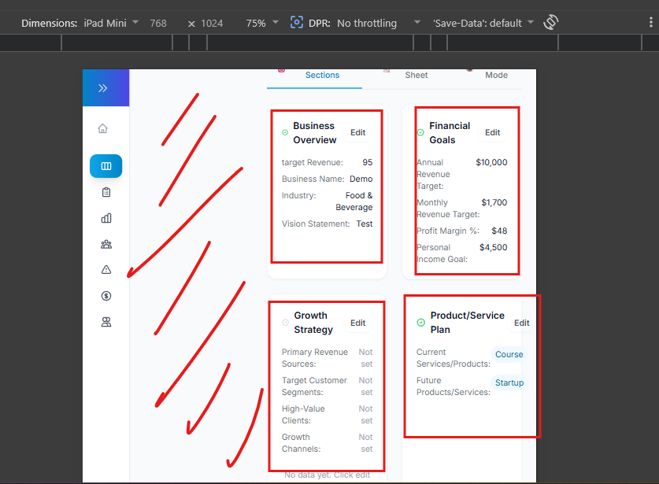Open the three-dot more options menu in the device toolbar
The width and height of the screenshot is (659, 484).
click(650, 22)
